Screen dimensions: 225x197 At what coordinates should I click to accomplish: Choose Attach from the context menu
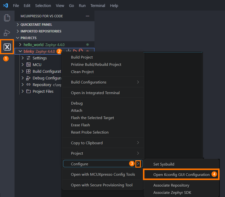[x=103, y=111]
